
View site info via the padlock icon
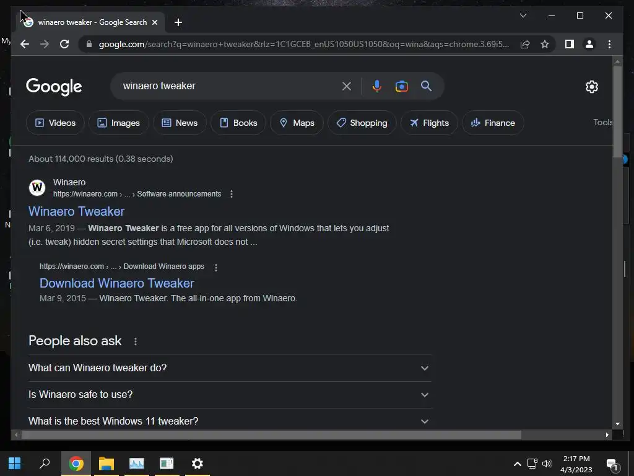tap(89, 44)
